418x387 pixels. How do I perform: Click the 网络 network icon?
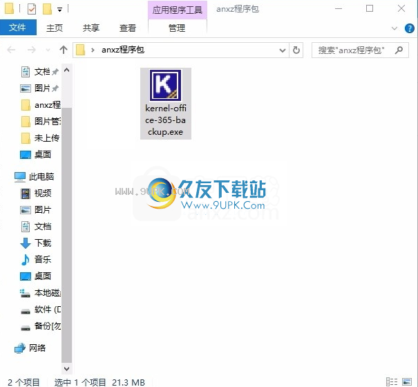(x=20, y=348)
